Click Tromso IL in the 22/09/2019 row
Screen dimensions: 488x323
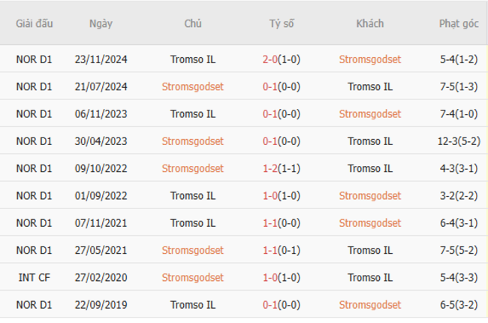[192, 305]
